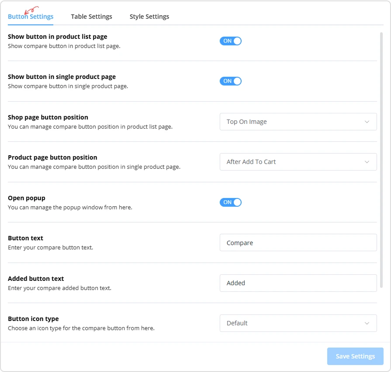Open the Shop page button position dropdown

click(x=298, y=122)
